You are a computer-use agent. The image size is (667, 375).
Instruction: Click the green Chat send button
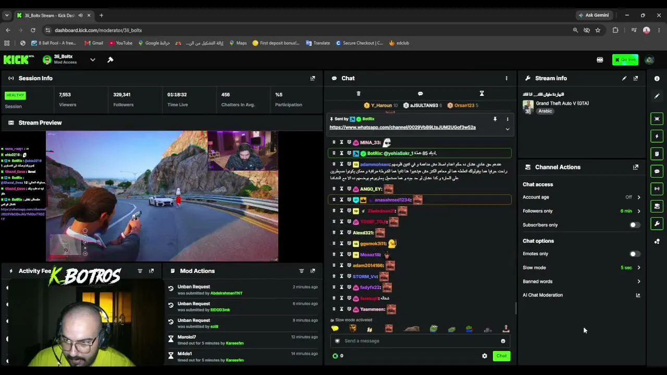(501, 356)
